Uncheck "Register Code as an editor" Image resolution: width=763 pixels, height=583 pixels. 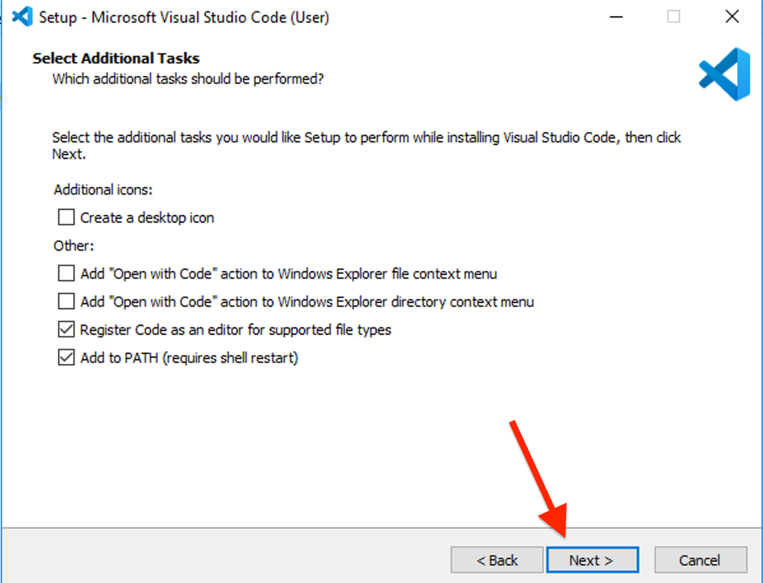tap(66, 329)
